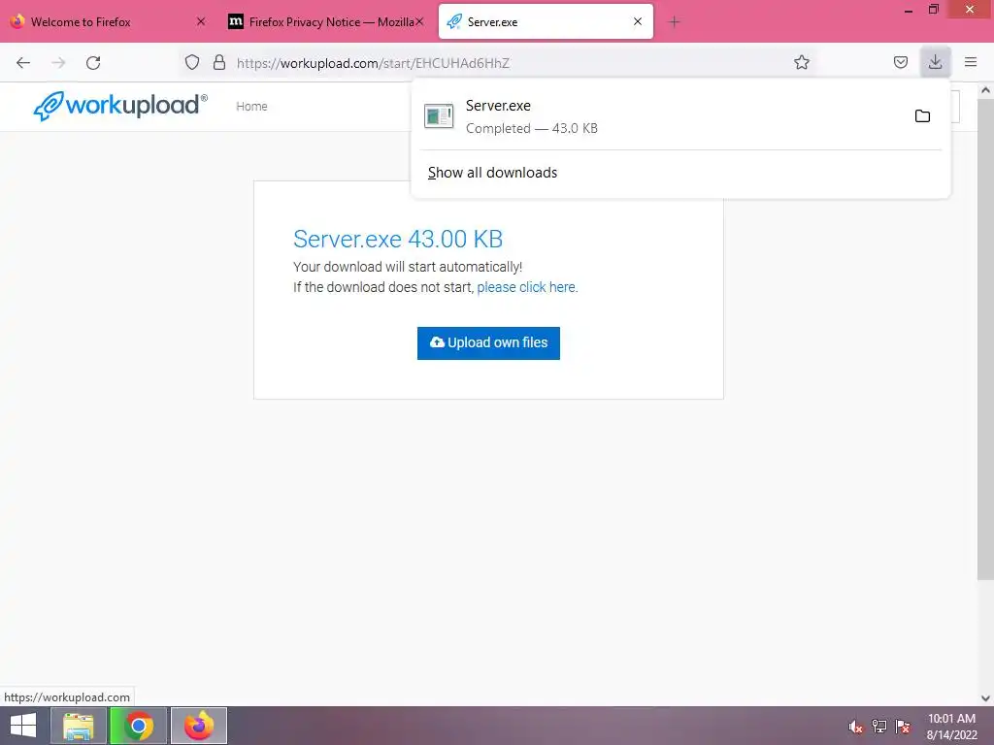The image size is (994, 745).
Task: Click the 'please click here' link
Action: tap(527, 287)
